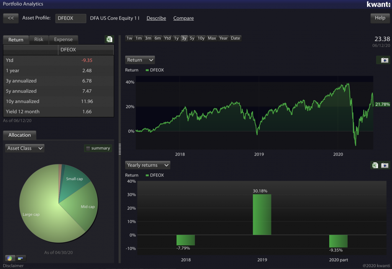Set chart period to Max
Viewport: 392px width, 269px height.
(x=212, y=38)
